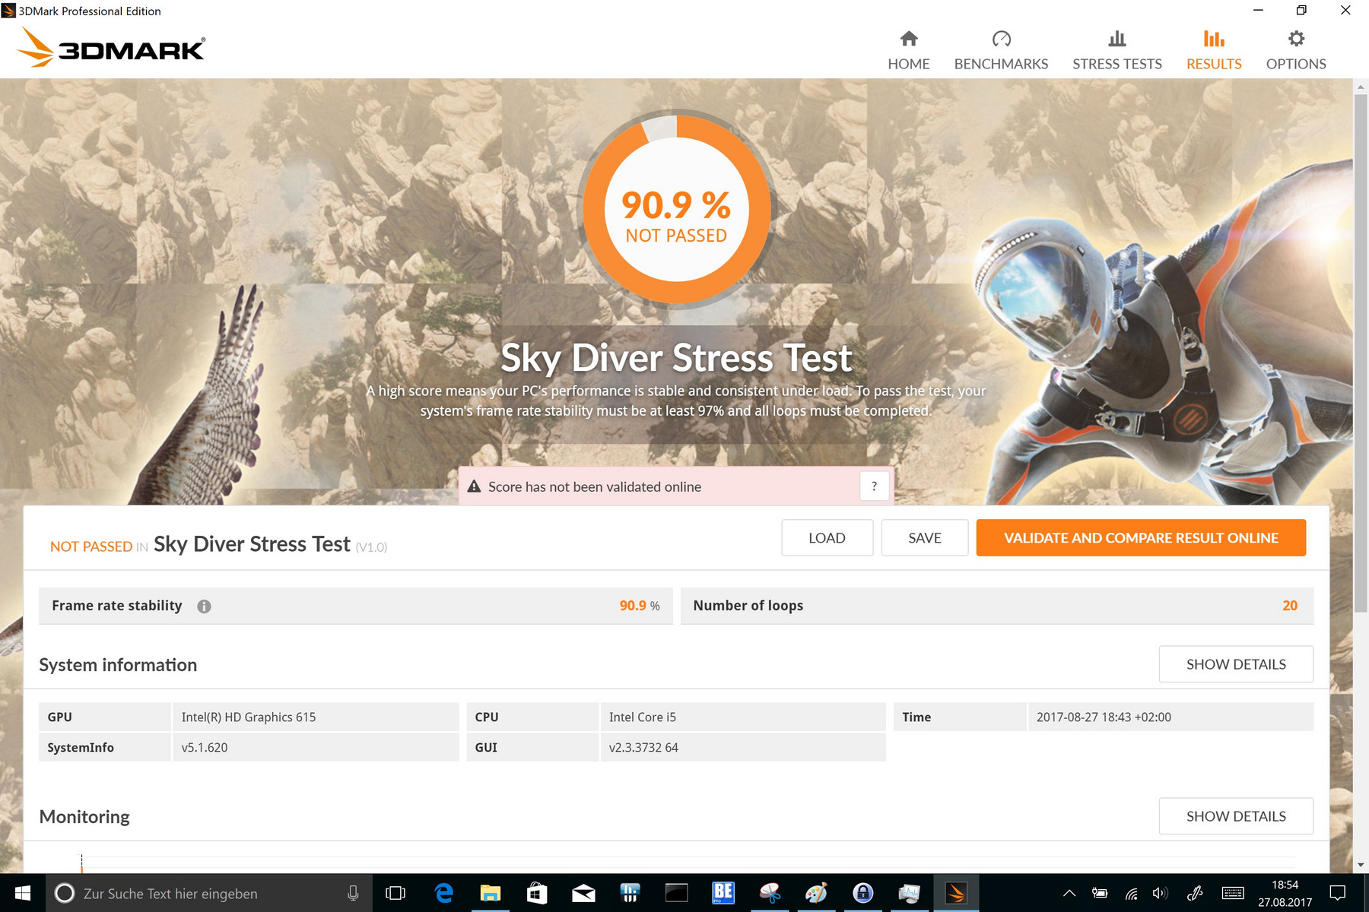Click the Cortana search box
Viewport: 1369px width, 912px height.
tap(209, 893)
